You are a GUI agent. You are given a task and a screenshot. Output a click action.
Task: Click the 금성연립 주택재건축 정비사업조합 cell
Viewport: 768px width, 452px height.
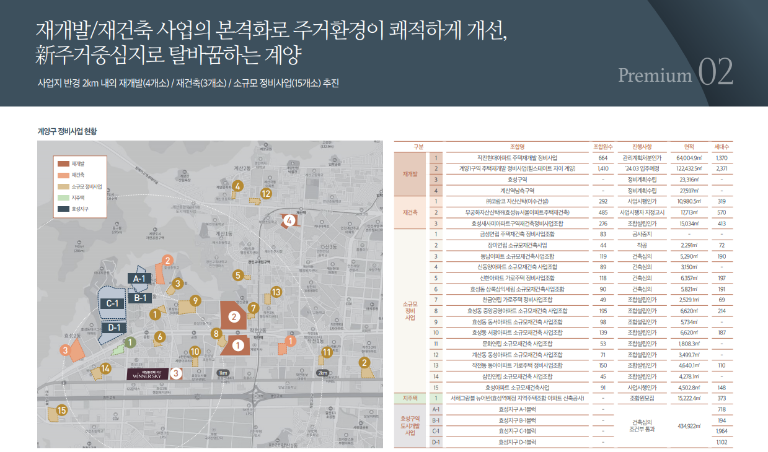[517, 234]
